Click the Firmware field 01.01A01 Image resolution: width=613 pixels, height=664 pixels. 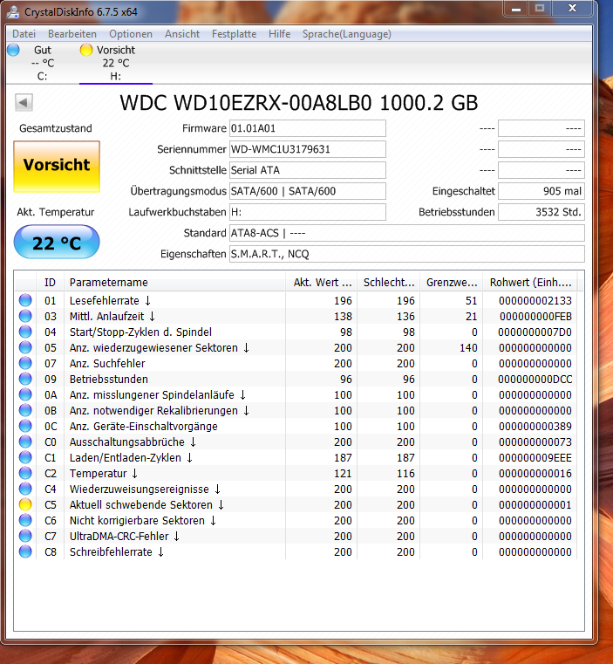click(308, 128)
